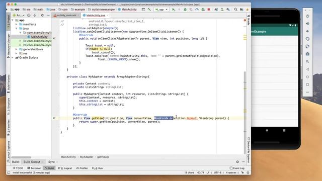322x181 pixels.
Task: Click the Sync Project with Gradle icon
Action: 216,10
